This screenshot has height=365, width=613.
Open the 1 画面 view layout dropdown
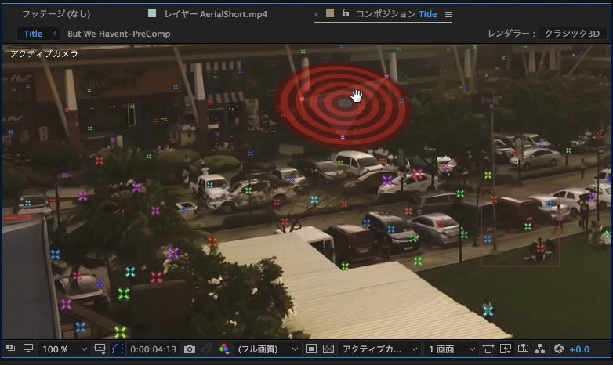click(452, 349)
